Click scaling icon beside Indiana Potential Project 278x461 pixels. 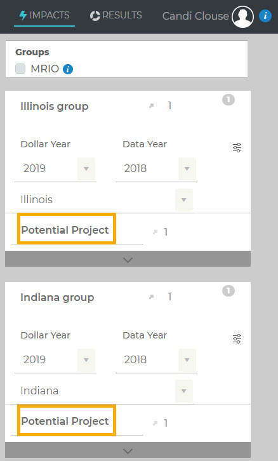tap(155, 423)
